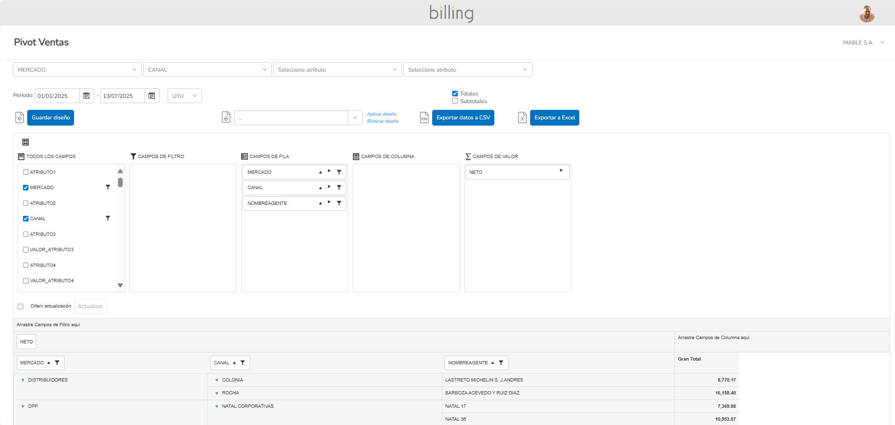Image resolution: width=895 pixels, height=425 pixels.
Task: Uncheck the Totales checkbox
Action: pos(455,94)
